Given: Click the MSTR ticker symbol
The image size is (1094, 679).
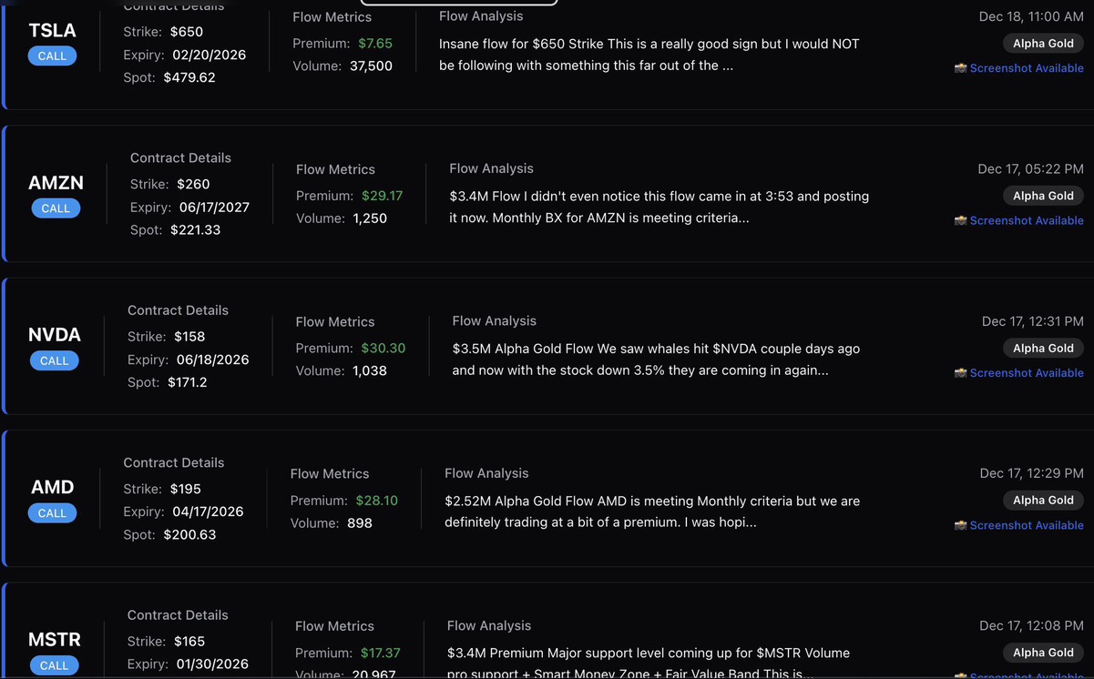Looking at the screenshot, I should pyautogui.click(x=55, y=640).
